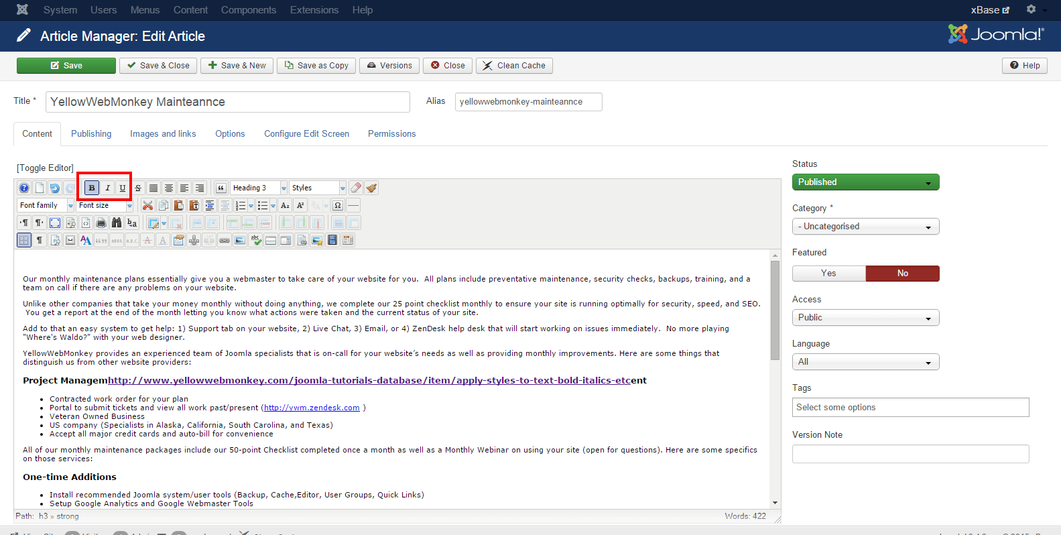
Task: Click Clean Cache button
Action: (514, 65)
